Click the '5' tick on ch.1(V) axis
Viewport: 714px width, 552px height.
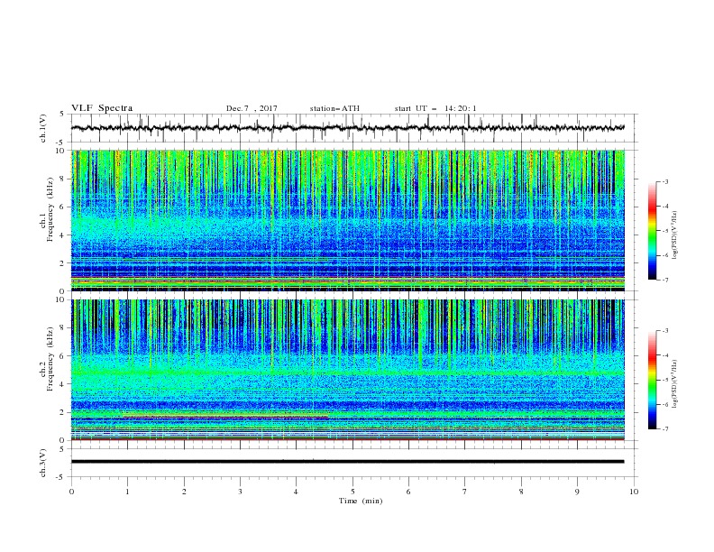tap(63, 115)
